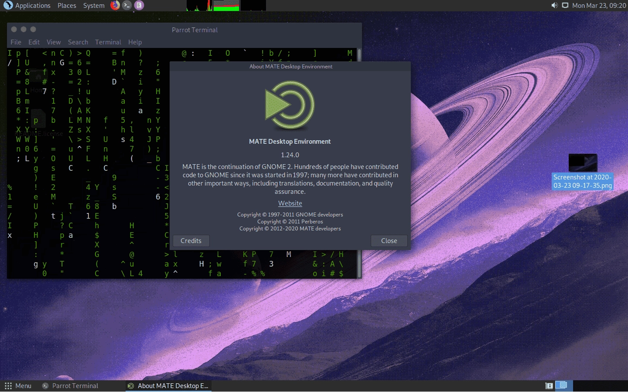
Task: Click the display icon in system tray
Action: pos(565,5)
